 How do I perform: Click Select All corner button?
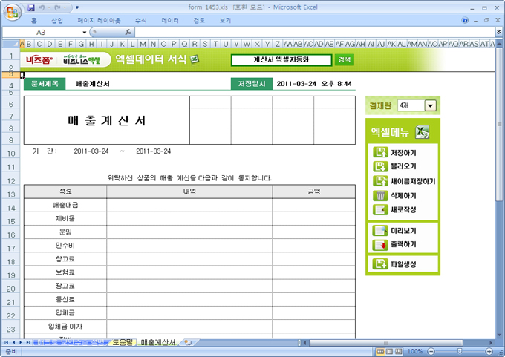(x=11, y=44)
